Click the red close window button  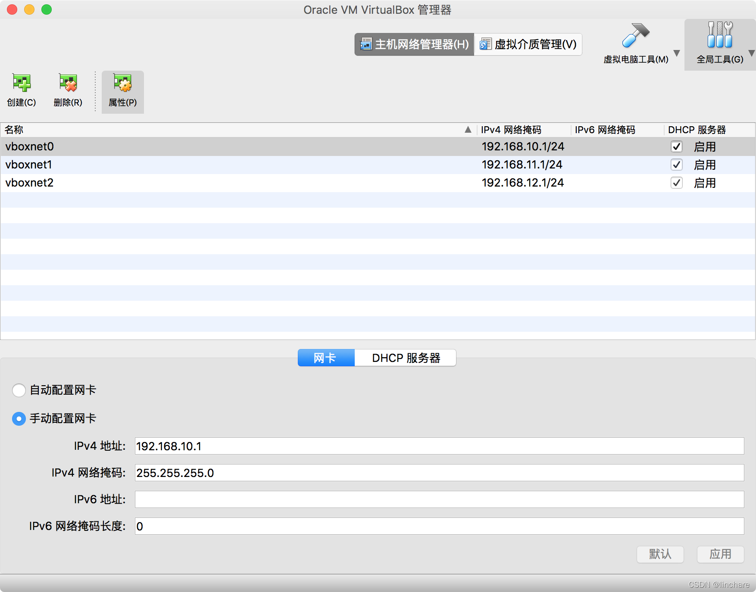click(x=12, y=9)
